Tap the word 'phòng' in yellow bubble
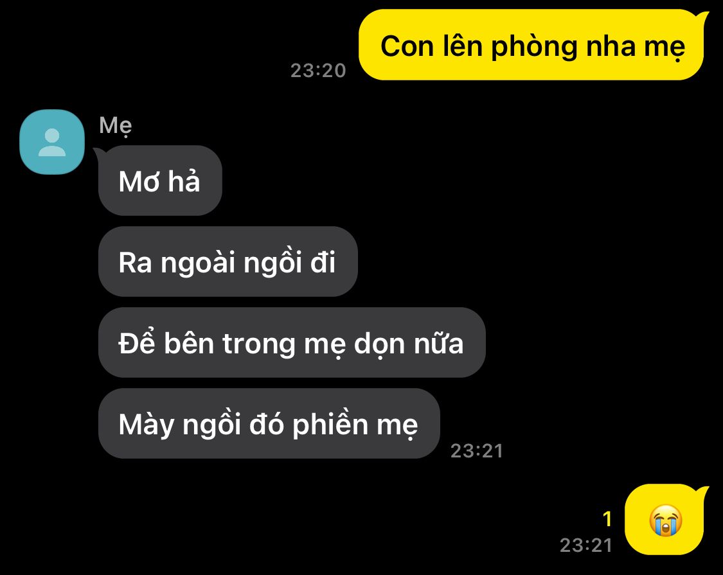723x575 pixels. [534, 47]
